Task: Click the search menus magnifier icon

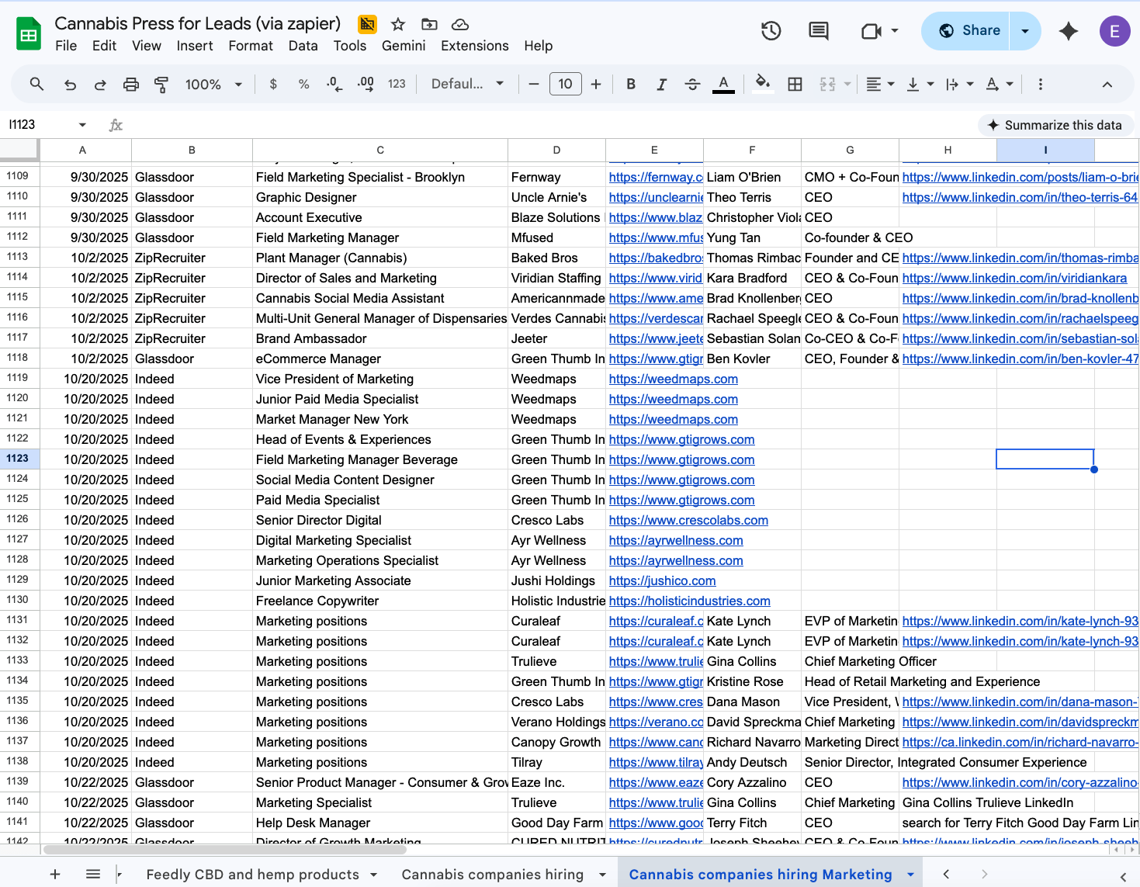Action: pos(36,84)
